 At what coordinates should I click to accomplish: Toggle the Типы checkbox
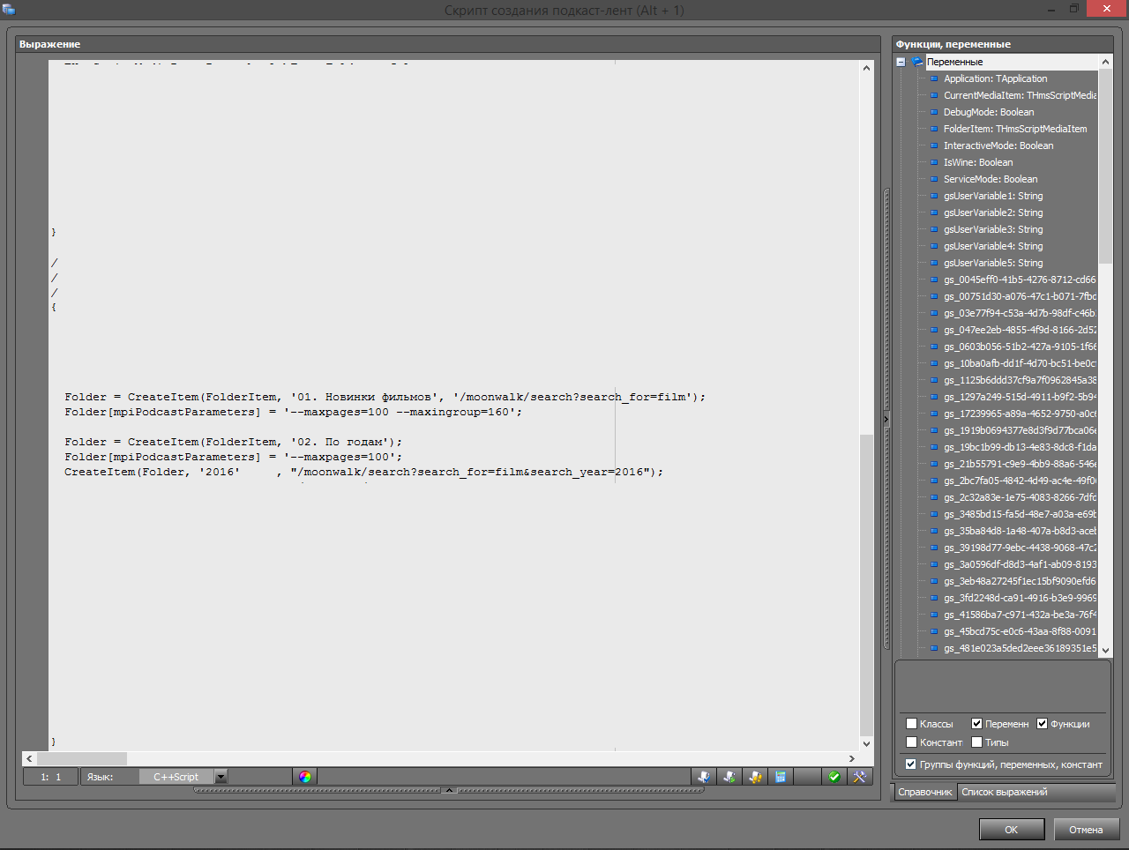click(977, 742)
